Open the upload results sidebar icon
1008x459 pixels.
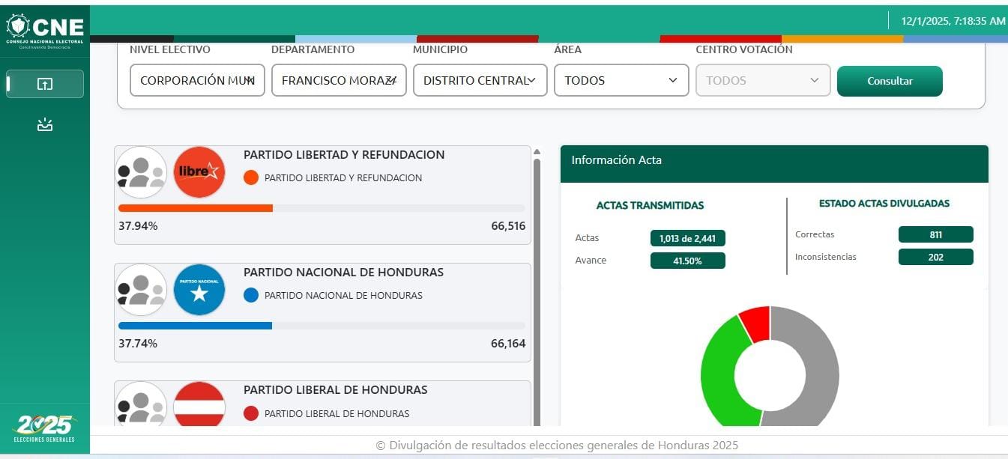point(45,84)
